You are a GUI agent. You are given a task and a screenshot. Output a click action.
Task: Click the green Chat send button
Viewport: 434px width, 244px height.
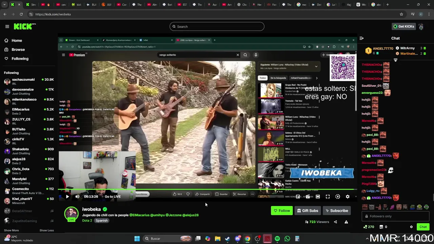coord(423,227)
